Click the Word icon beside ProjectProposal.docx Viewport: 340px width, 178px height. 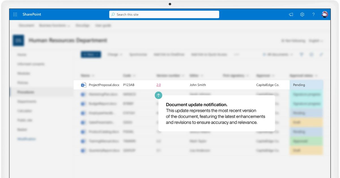84,85
